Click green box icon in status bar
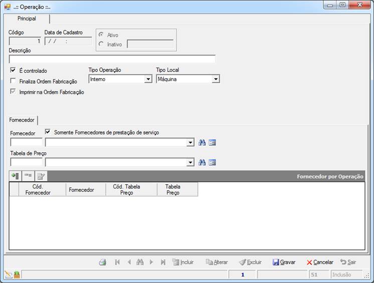The image size is (374, 283). (x=17, y=274)
